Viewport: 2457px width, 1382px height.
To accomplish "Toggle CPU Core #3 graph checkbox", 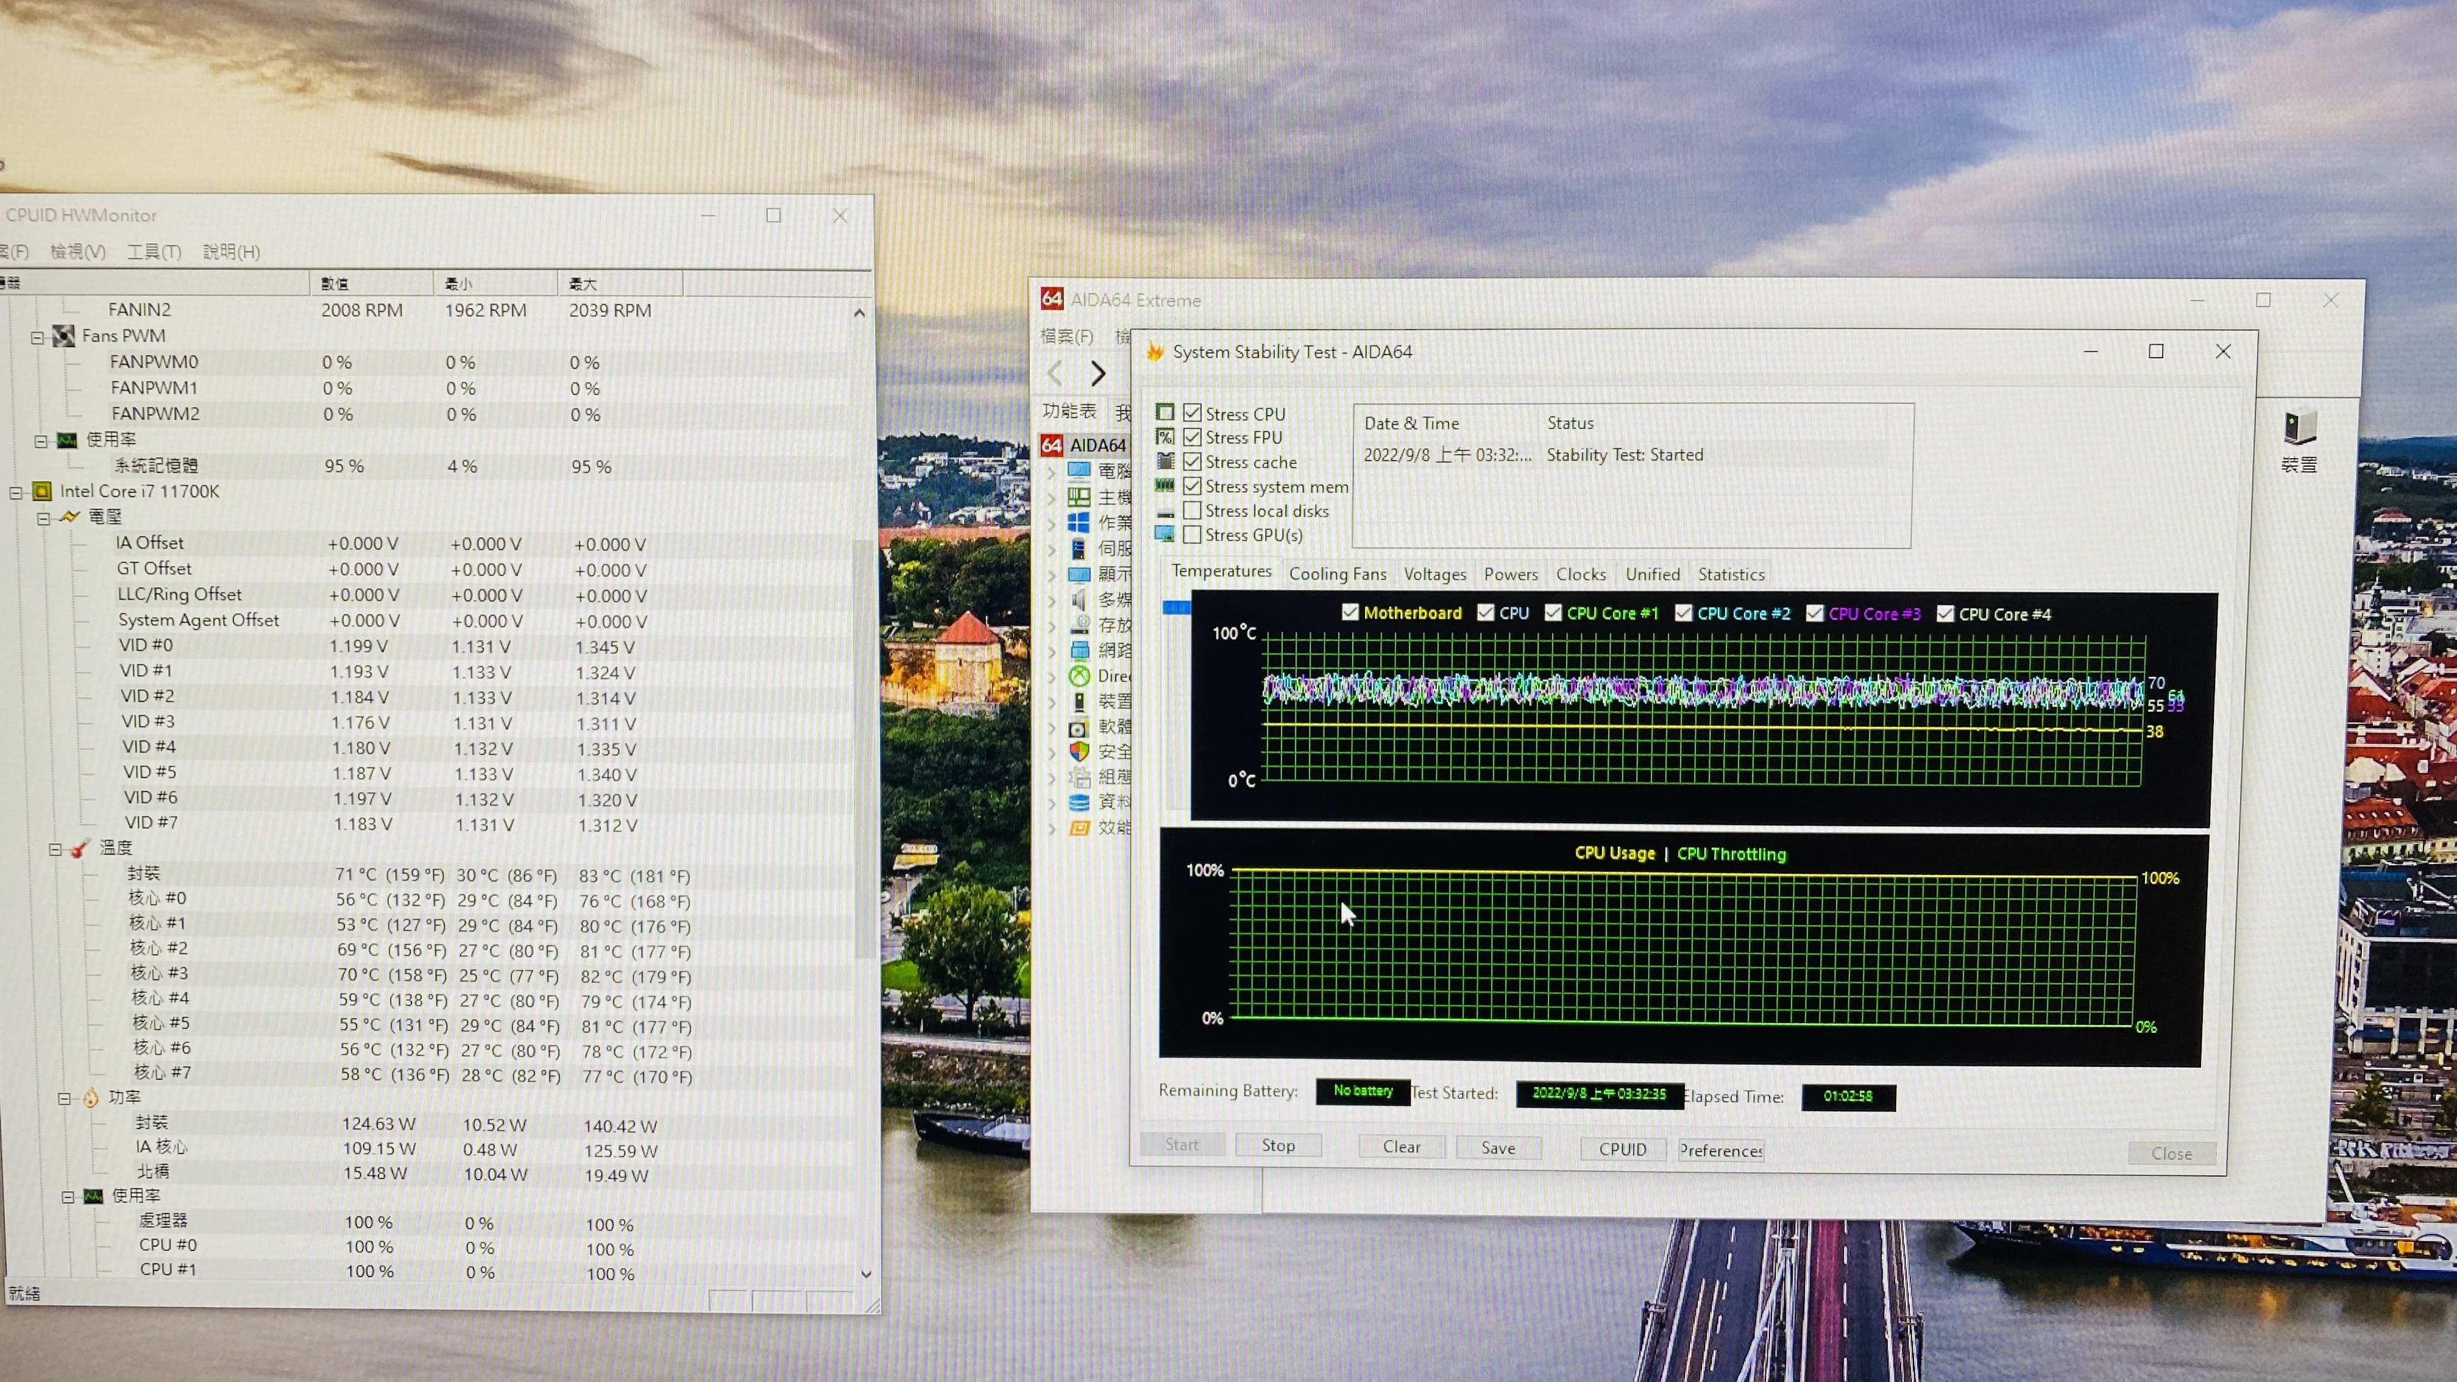I will 1814,613.
